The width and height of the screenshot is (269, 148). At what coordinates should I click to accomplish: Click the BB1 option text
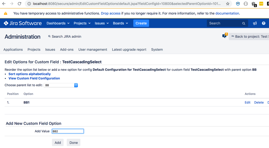(x=26, y=102)
